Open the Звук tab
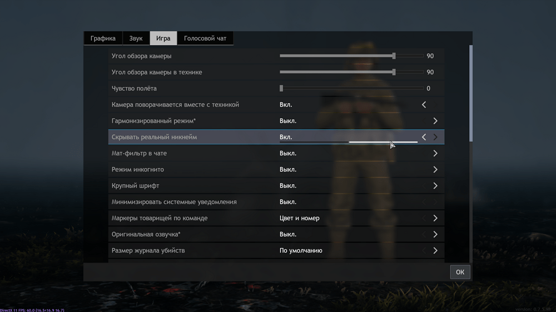 click(136, 38)
